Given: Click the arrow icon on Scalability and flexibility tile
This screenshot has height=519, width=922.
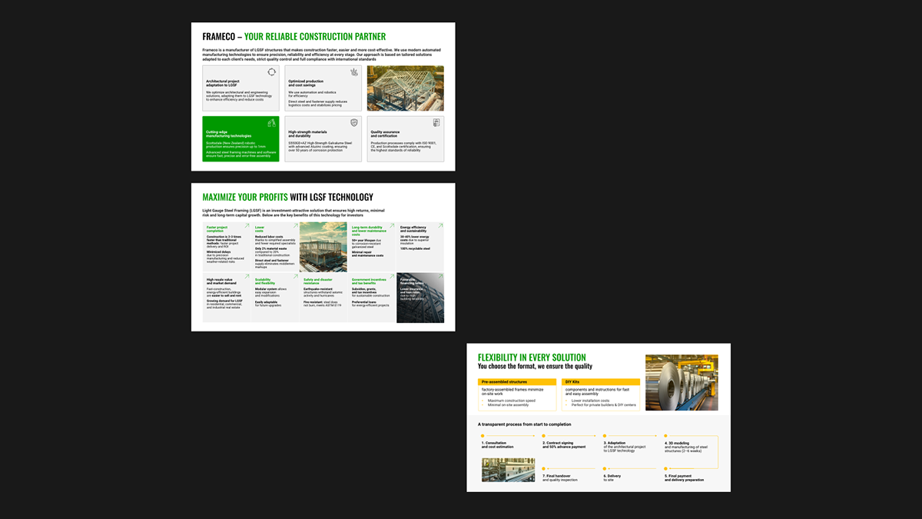Looking at the screenshot, I should point(294,277).
